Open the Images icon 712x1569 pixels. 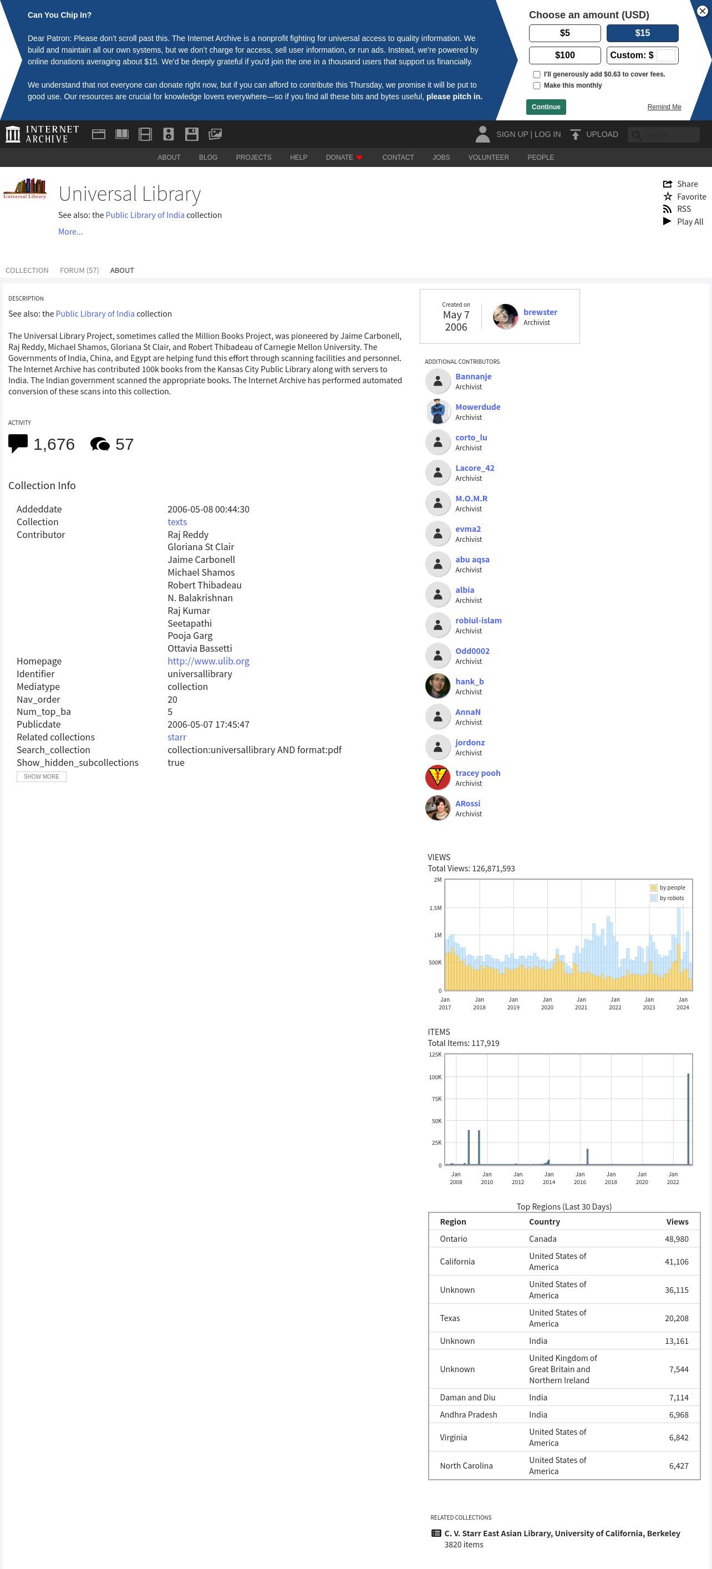click(215, 134)
